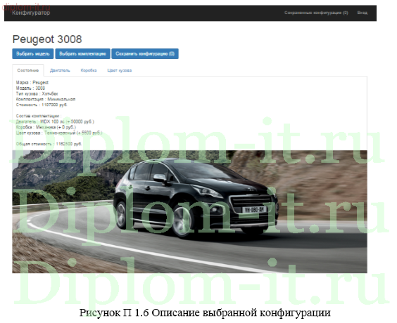The image size is (397, 323).
Task: Click the Выбрать модель button
Action: pyautogui.click(x=33, y=54)
